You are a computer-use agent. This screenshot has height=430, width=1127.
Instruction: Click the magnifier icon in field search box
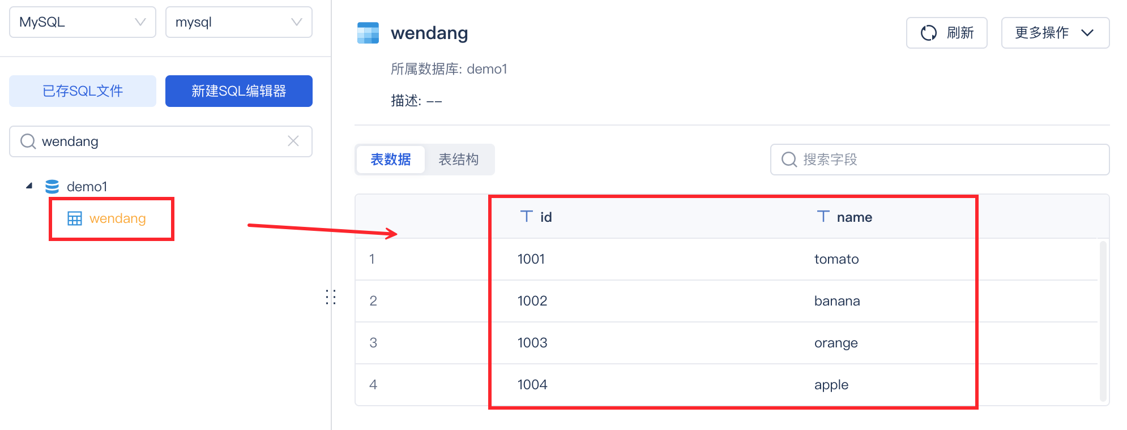click(789, 160)
